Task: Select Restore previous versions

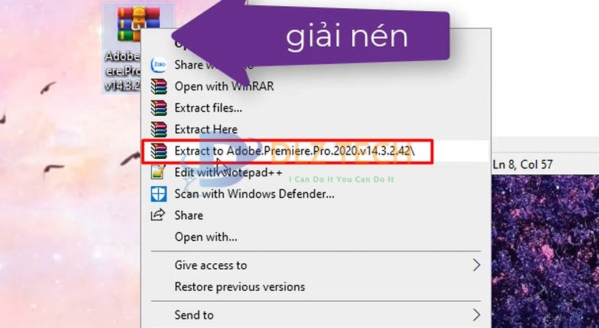Action: pos(240,286)
